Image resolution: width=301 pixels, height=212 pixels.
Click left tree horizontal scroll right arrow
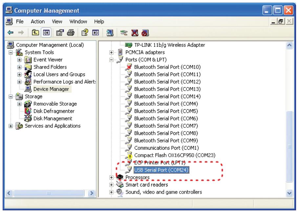coord(92,193)
